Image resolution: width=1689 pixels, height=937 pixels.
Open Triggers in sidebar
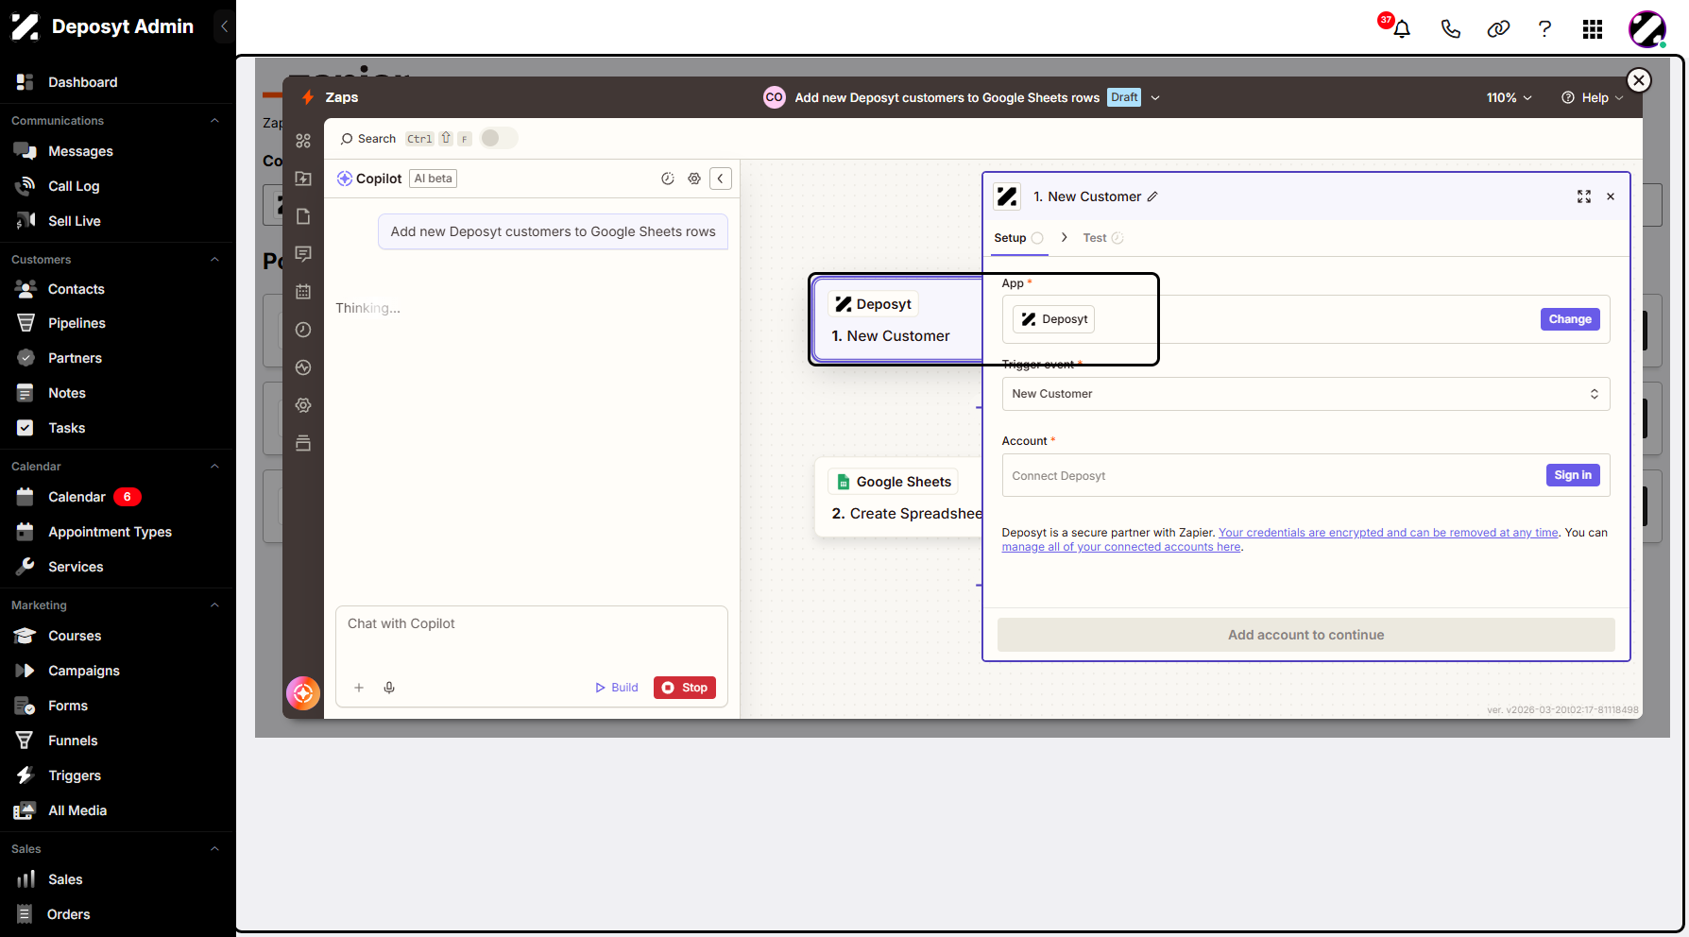[75, 775]
